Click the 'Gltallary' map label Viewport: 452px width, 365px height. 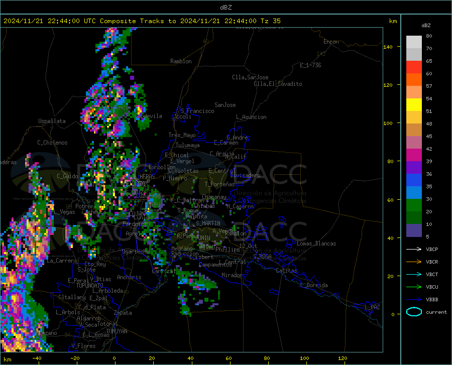[x=72, y=297]
